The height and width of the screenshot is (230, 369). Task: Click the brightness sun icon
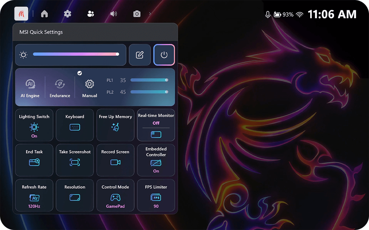[x=23, y=55]
